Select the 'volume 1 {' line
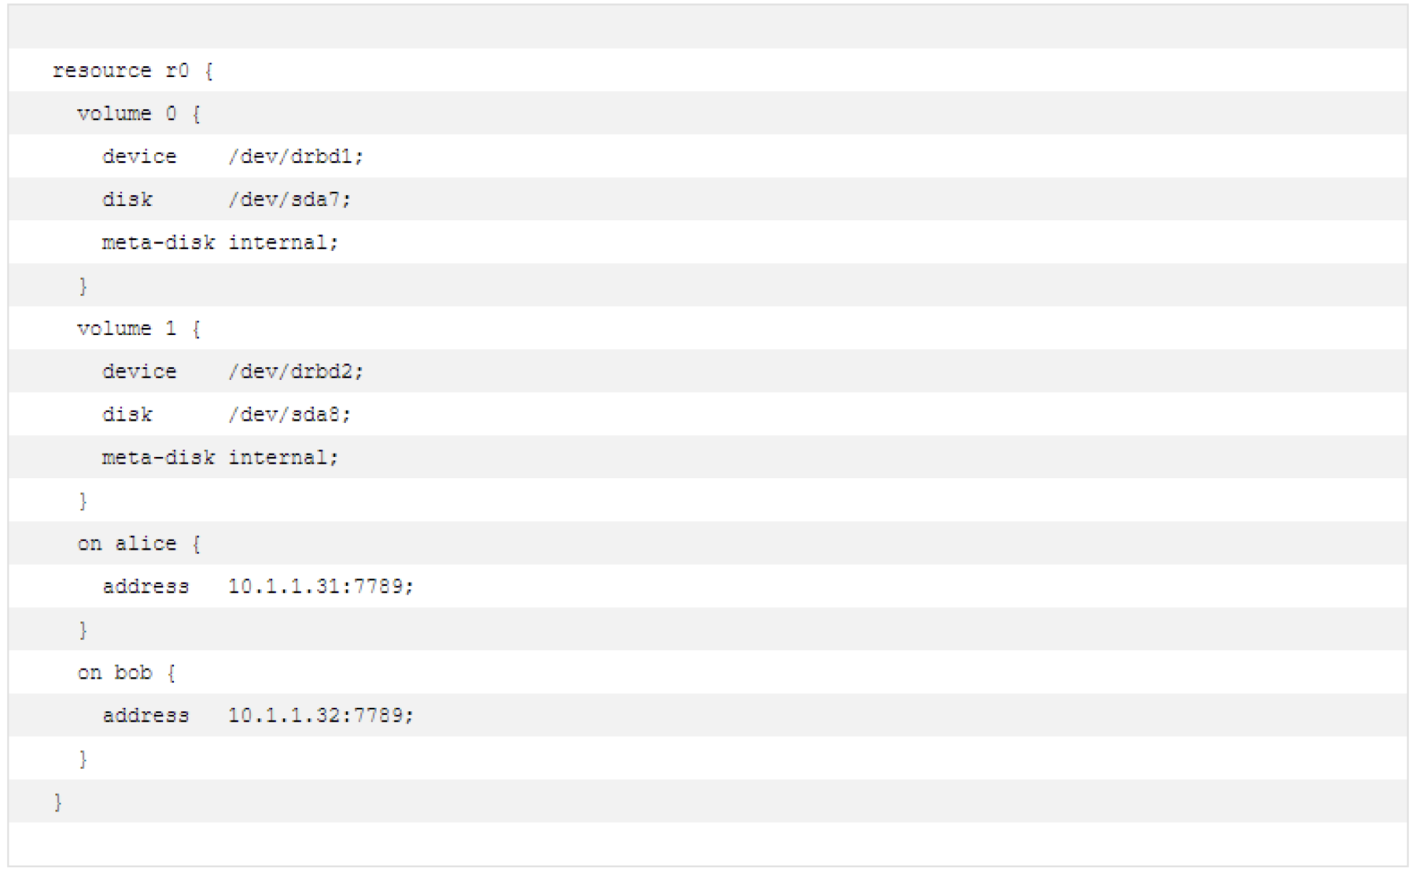 tap(139, 329)
